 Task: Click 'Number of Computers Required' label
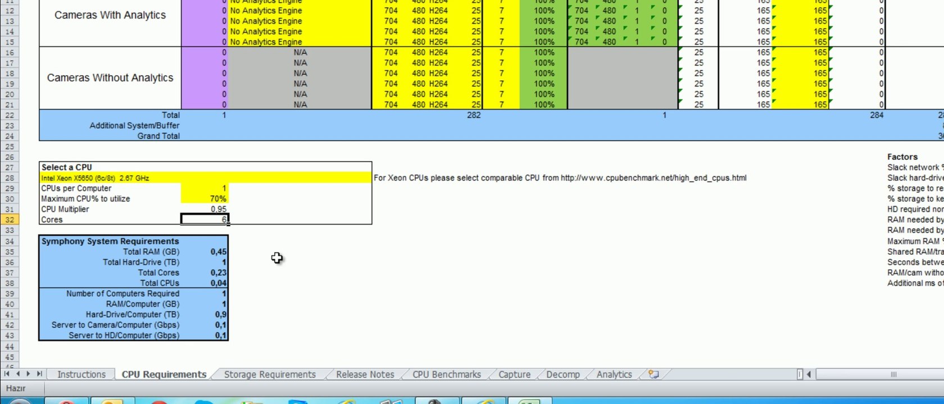pyautogui.click(x=122, y=293)
